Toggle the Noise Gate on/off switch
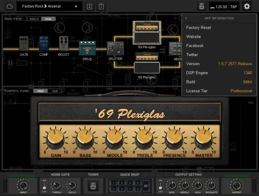Viewport: 259px width, 196px height. (44, 186)
